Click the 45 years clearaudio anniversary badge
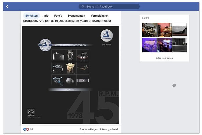202x135 pixels. click(x=45, y=45)
